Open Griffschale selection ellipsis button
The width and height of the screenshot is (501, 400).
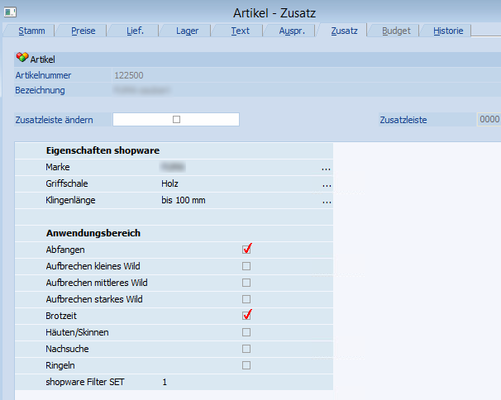point(327,184)
